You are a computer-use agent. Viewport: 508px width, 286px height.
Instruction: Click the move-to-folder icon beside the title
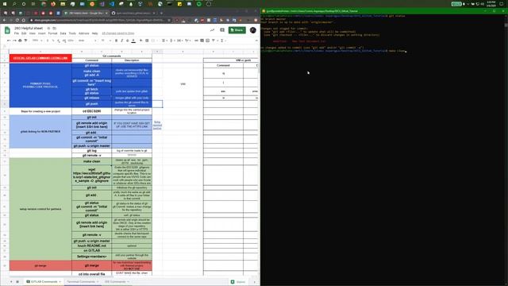[55, 29]
